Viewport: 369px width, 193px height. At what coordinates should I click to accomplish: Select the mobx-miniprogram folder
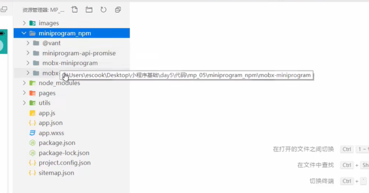pyautogui.click(x=72, y=63)
